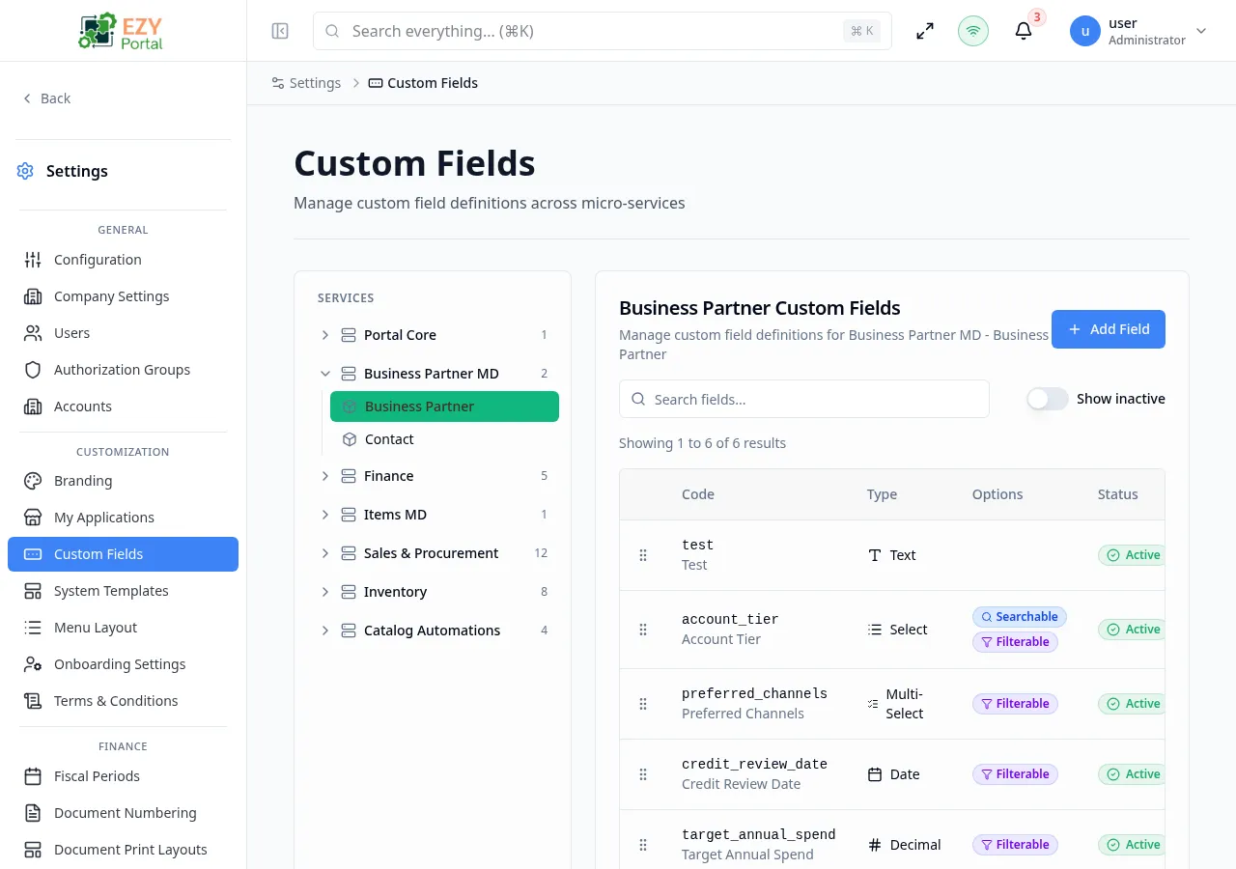The height and width of the screenshot is (869, 1236).
Task: Click the user avatar circle
Action: coord(1085,31)
